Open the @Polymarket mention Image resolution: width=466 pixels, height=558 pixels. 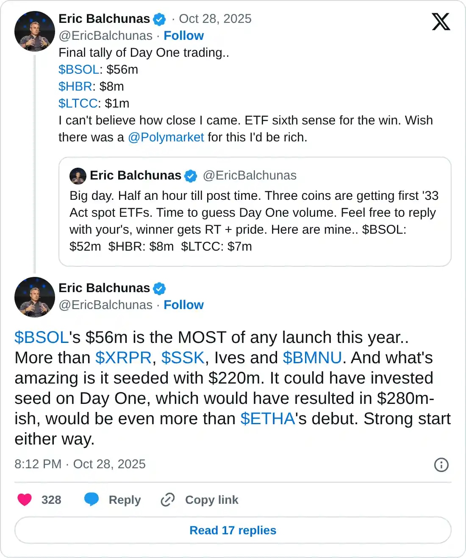pyautogui.click(x=166, y=137)
